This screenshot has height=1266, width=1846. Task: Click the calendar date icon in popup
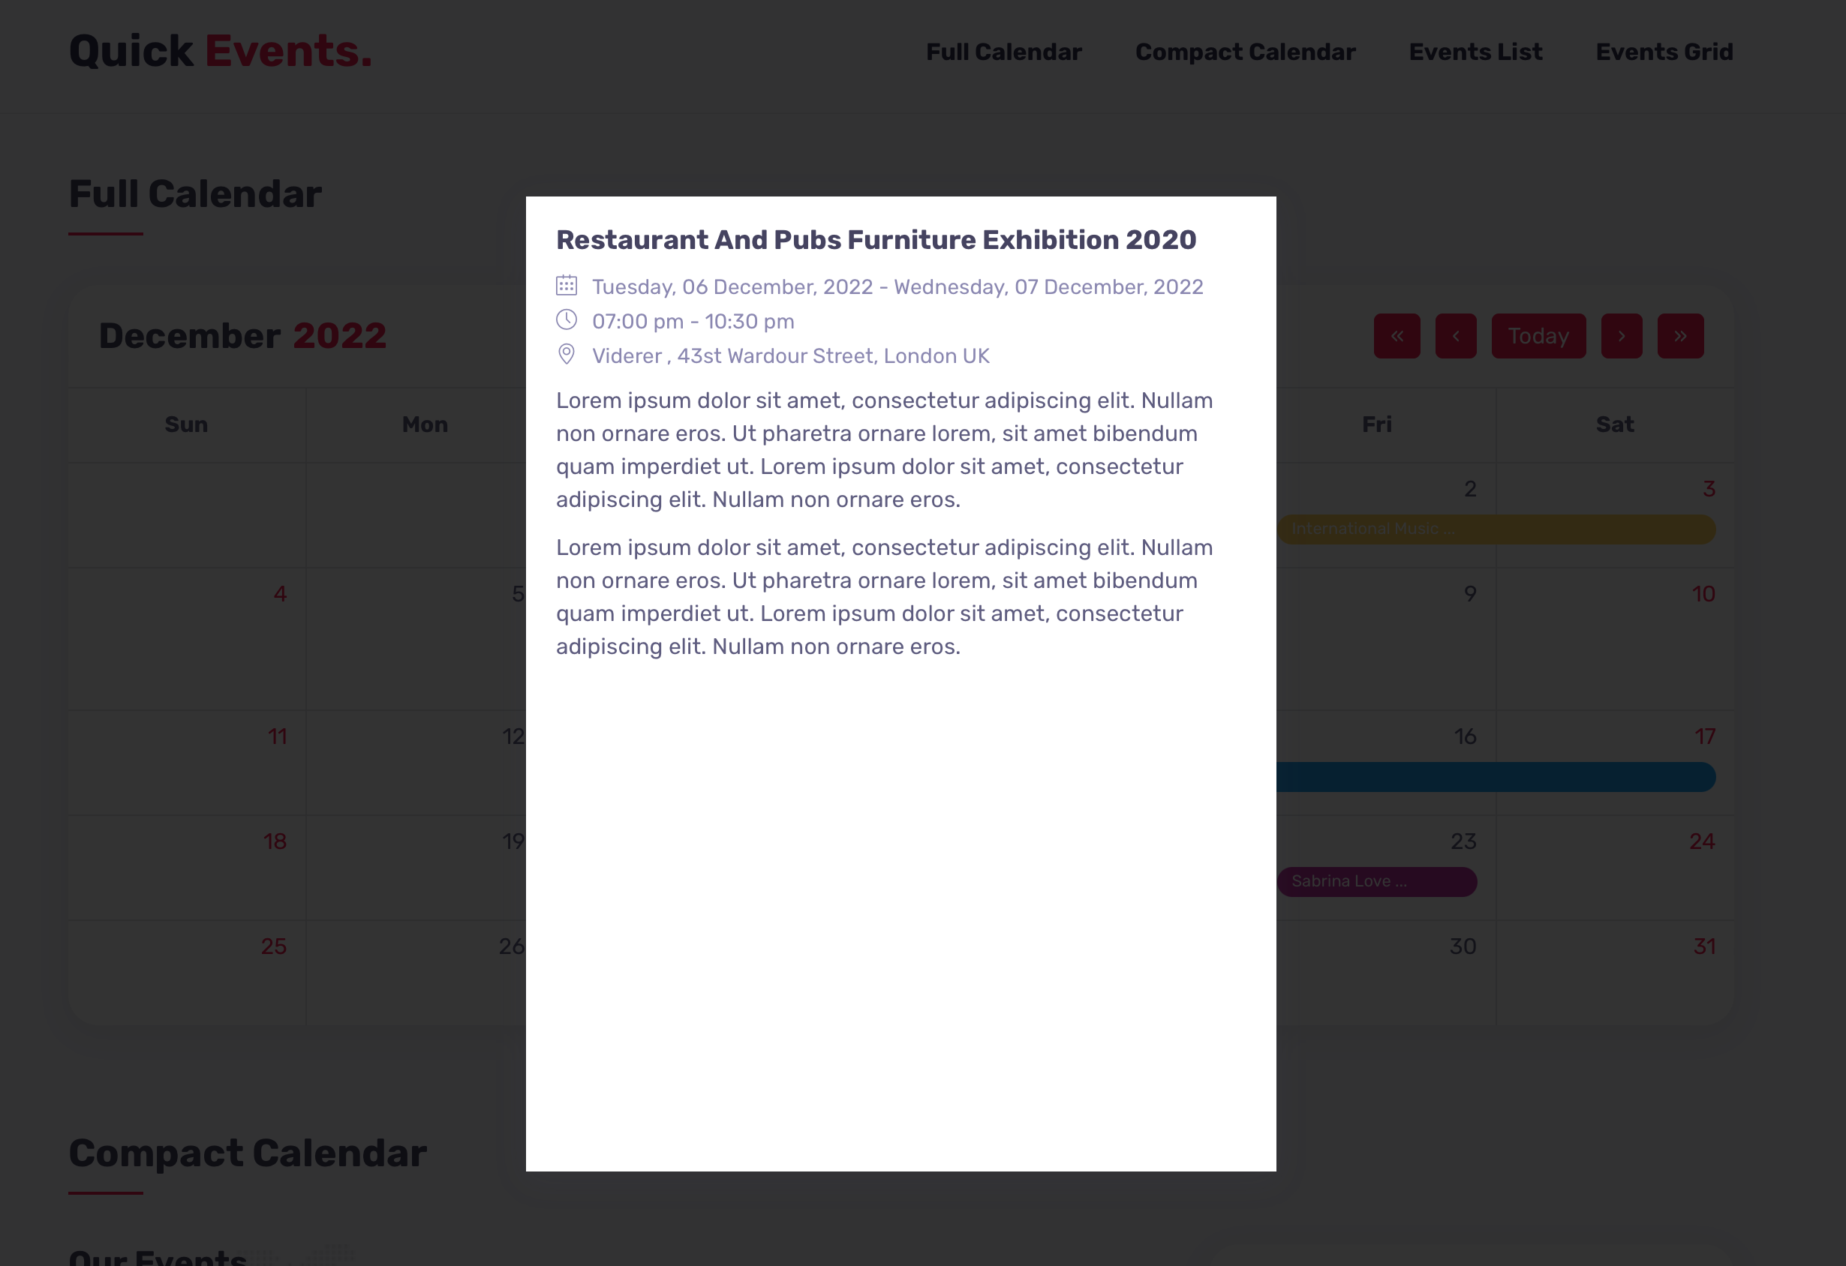(x=567, y=285)
